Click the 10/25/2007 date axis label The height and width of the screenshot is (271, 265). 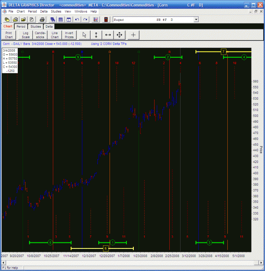(51, 256)
